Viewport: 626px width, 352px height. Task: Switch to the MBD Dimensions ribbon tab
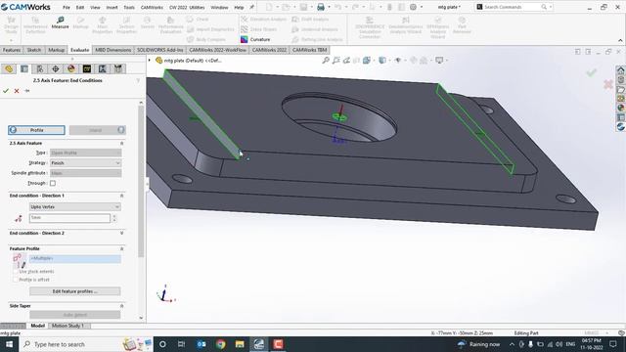(x=113, y=50)
